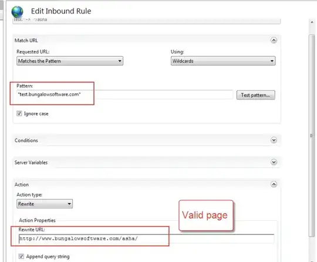Toggle the Append query string checkbox

click(21, 256)
